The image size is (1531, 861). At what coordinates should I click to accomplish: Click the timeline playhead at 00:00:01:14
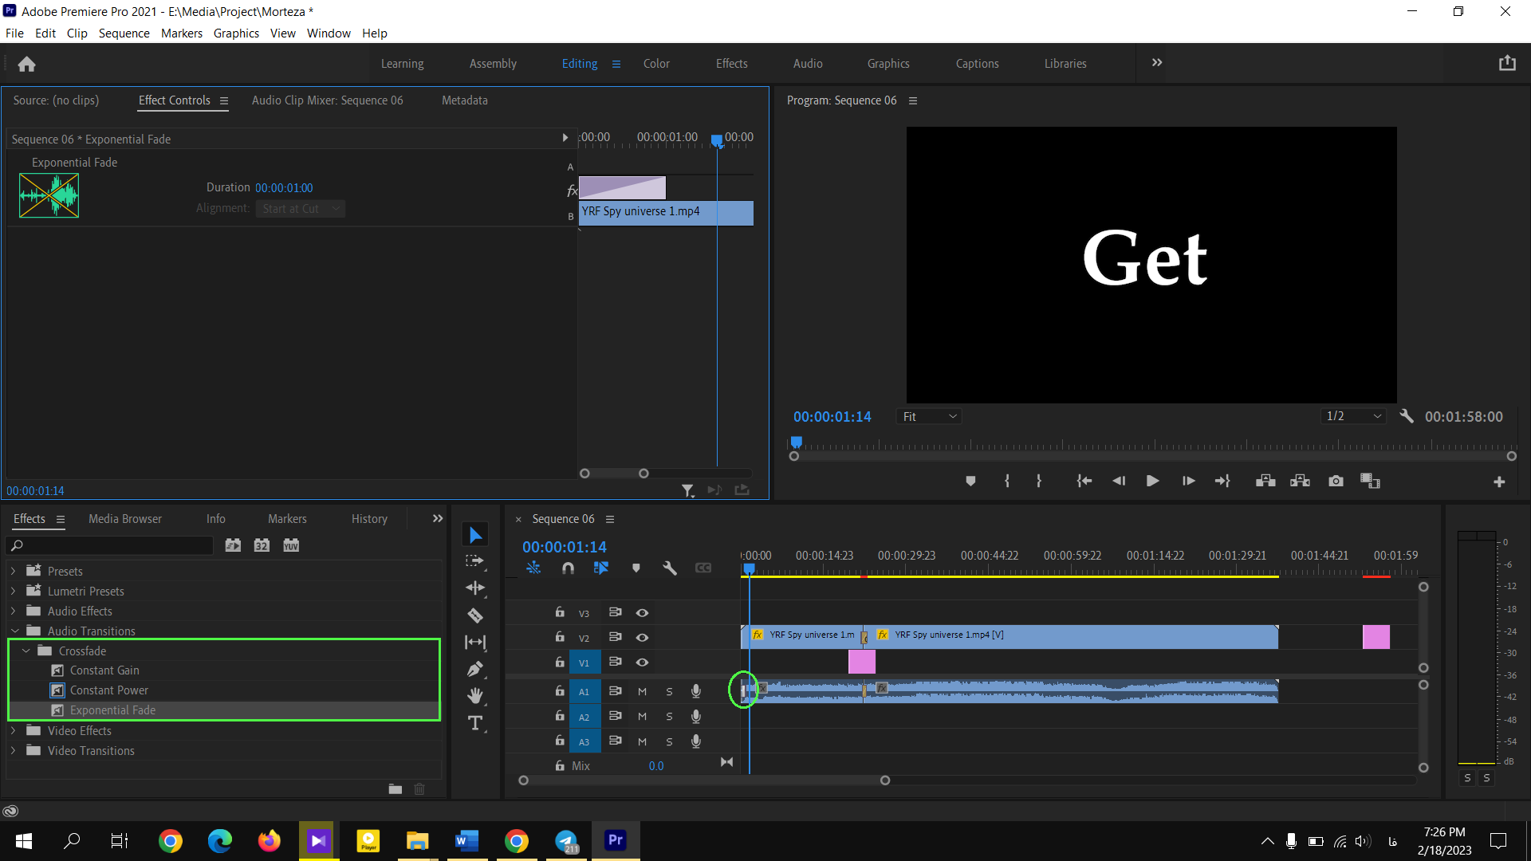point(750,568)
